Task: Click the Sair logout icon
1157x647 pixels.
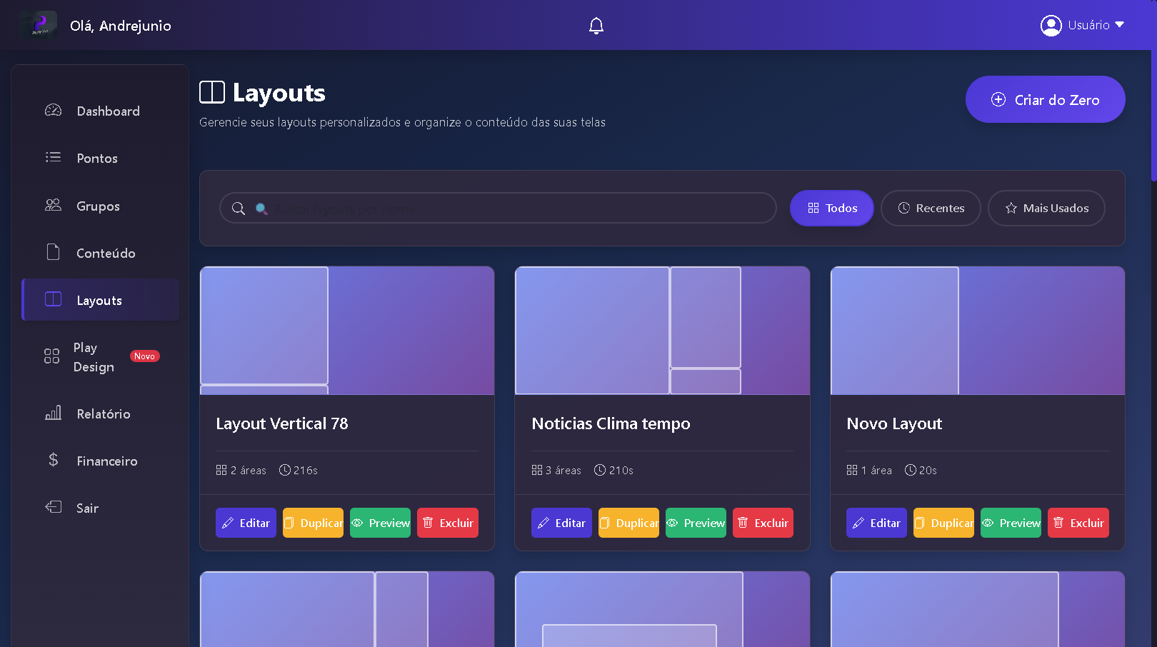Action: click(53, 507)
